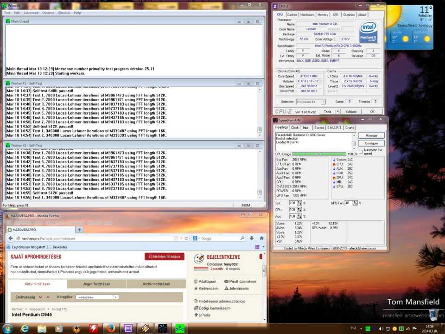The width and height of the screenshot is (445, 334).
Task: Switch to Memory tab in CPU-Z
Action: 323,14
